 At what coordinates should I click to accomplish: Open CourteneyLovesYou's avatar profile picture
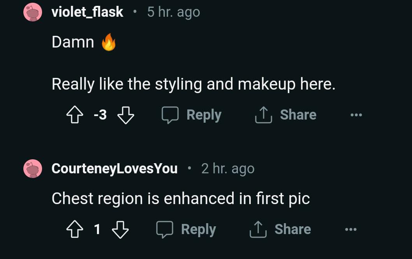(33, 169)
